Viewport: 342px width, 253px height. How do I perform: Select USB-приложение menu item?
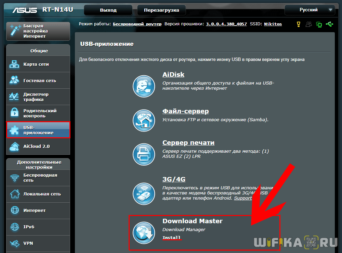[38, 130]
